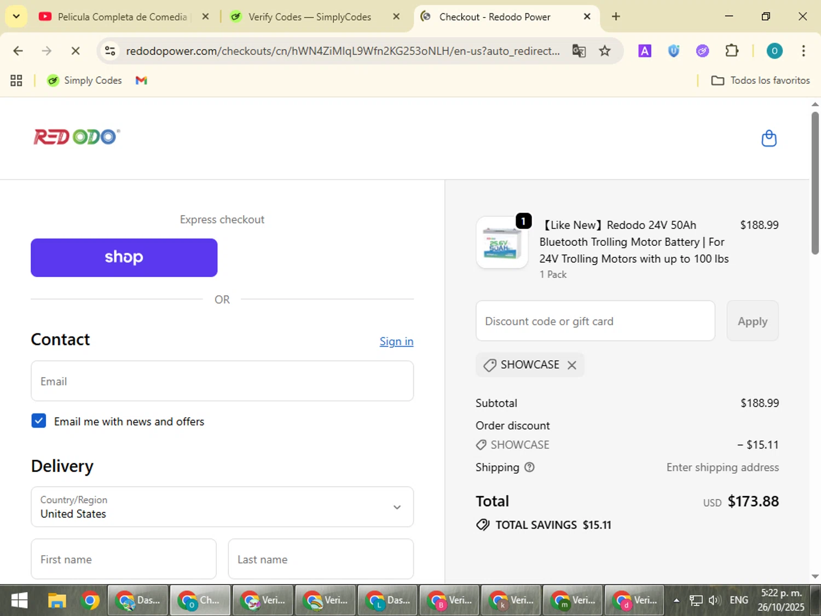Close the Checkout - Redodo Power tab
The image size is (821, 616).
coord(587,17)
